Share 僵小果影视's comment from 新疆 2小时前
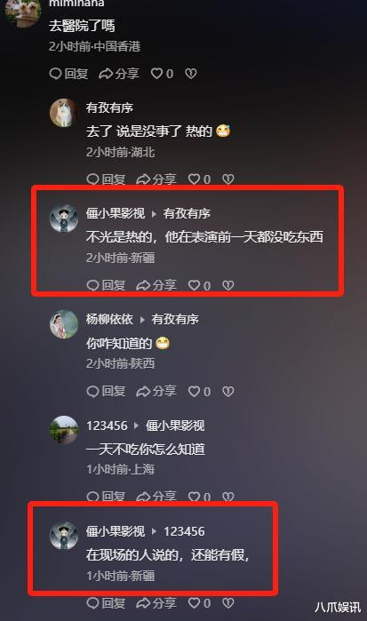367x621 pixels. pos(156,285)
